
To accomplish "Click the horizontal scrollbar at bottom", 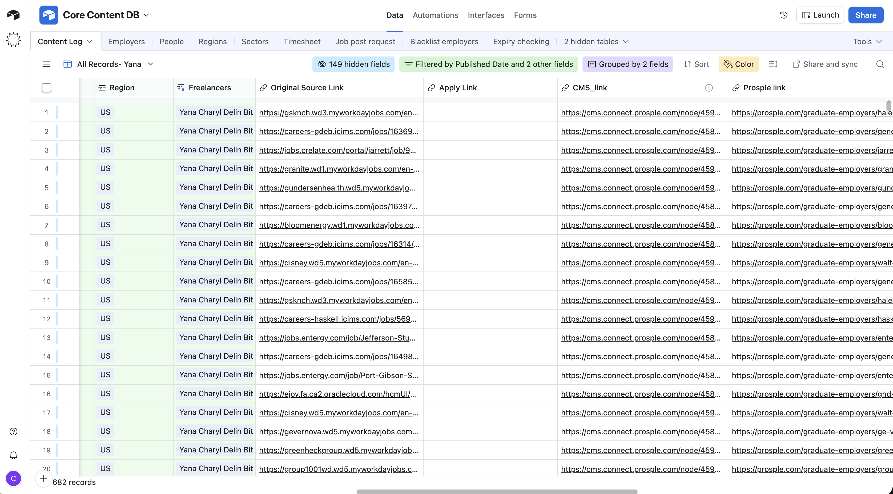I will [x=497, y=491].
